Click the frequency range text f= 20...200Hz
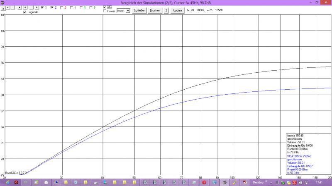Viewport: 332px width, 186px height. pyautogui.click(x=196, y=10)
